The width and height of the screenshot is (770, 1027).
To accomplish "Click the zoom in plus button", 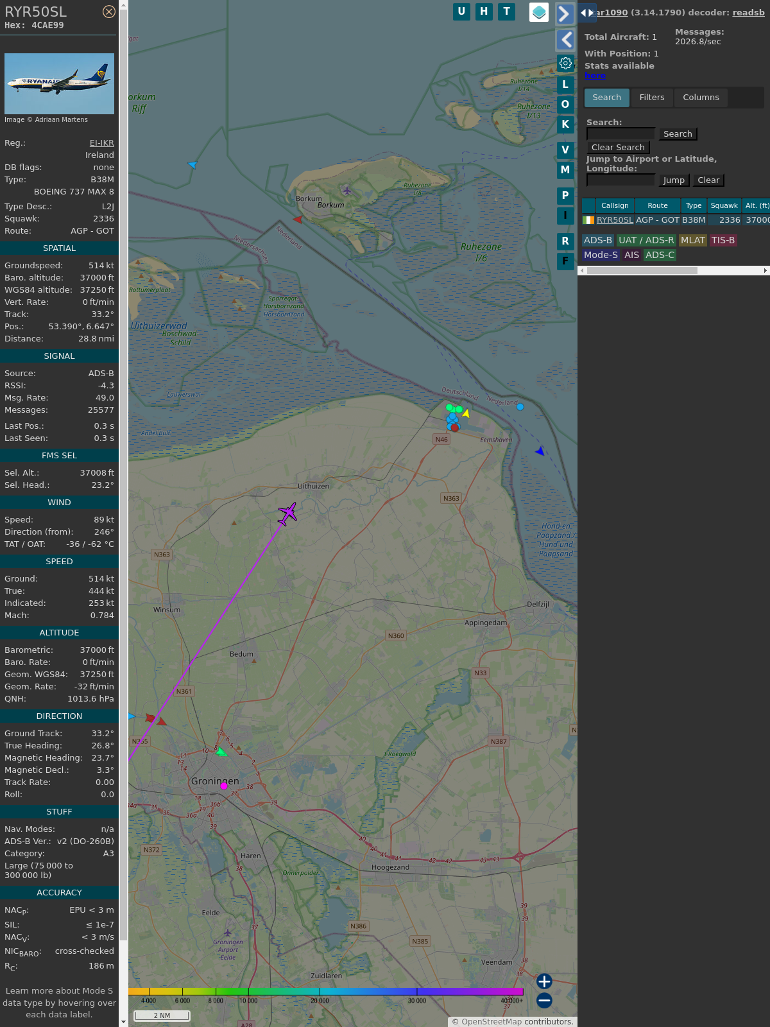I will pos(544,981).
